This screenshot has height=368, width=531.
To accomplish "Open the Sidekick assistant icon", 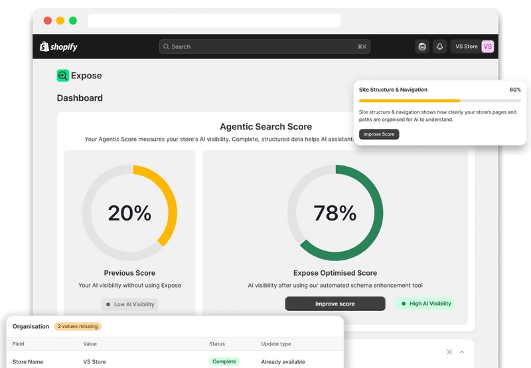I will (422, 46).
